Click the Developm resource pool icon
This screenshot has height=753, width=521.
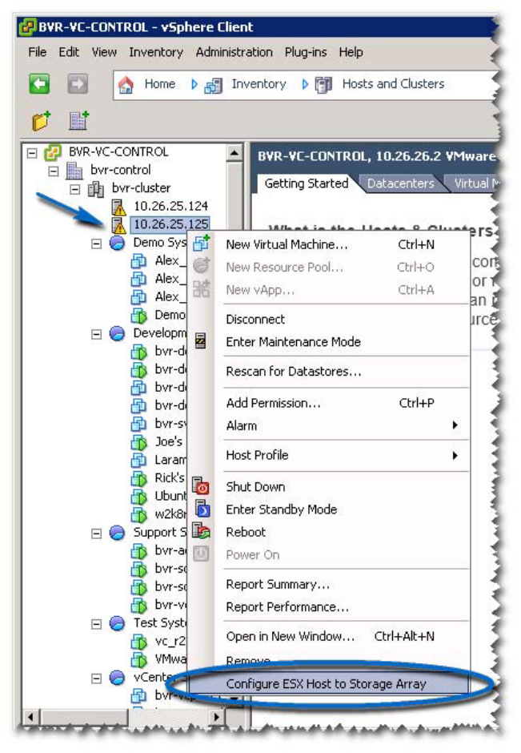[x=117, y=333]
